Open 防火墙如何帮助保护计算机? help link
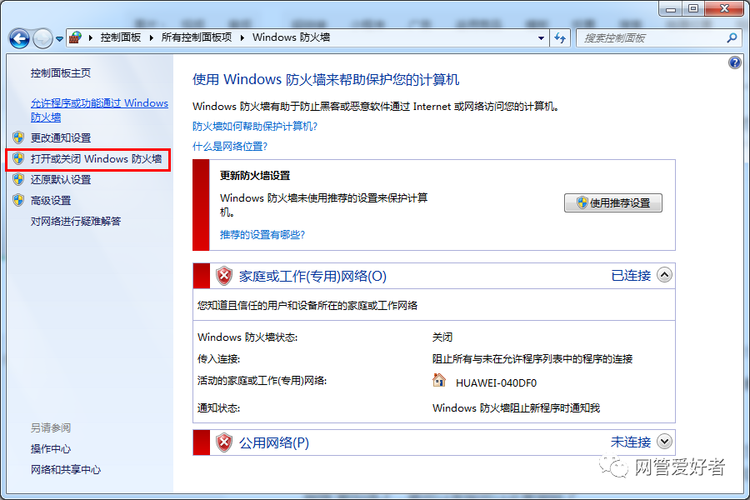This screenshot has height=500, width=750. (255, 127)
